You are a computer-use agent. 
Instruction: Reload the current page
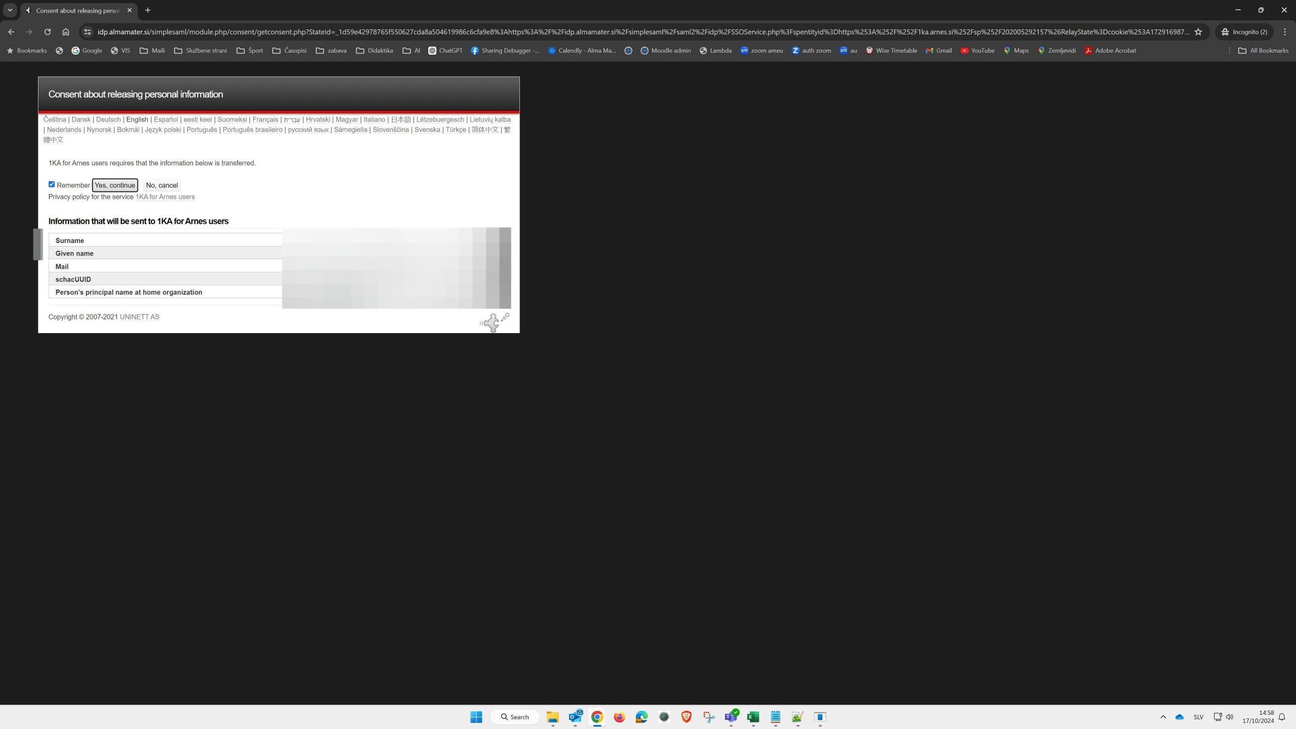click(47, 32)
